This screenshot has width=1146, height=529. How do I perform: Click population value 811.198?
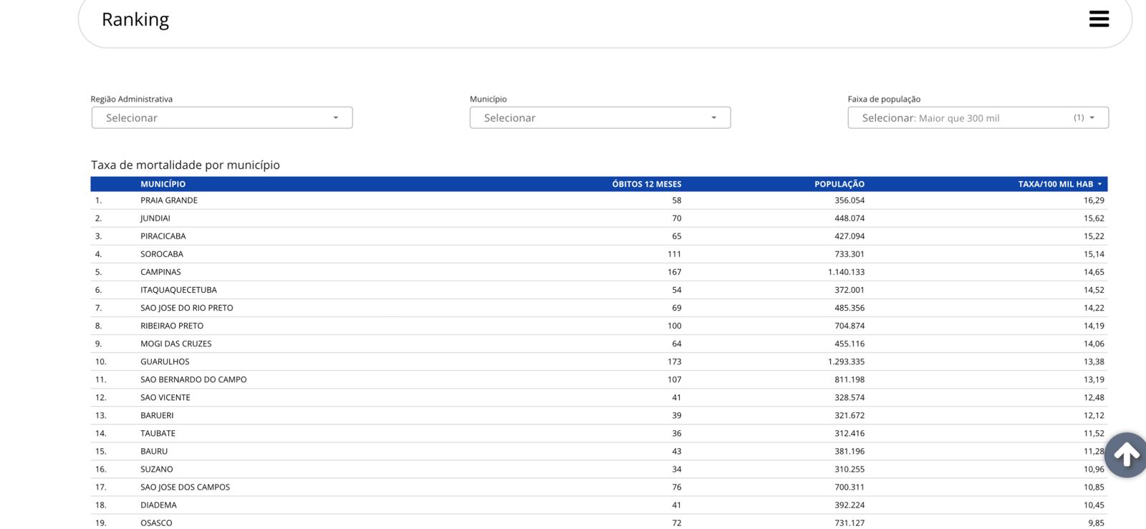849,379
